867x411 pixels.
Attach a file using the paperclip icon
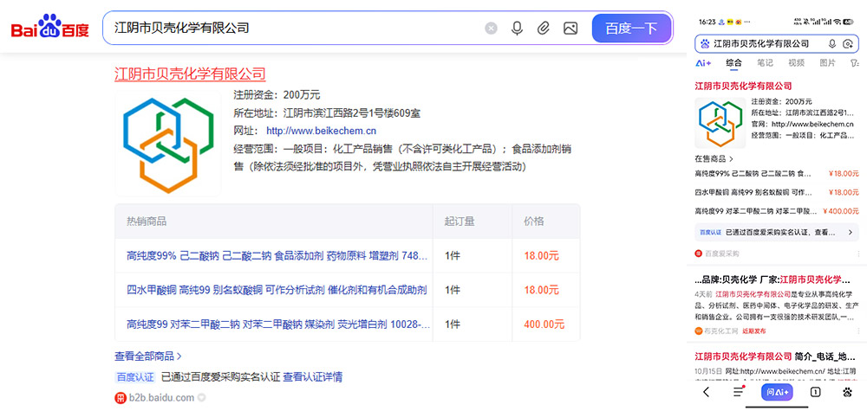(544, 29)
